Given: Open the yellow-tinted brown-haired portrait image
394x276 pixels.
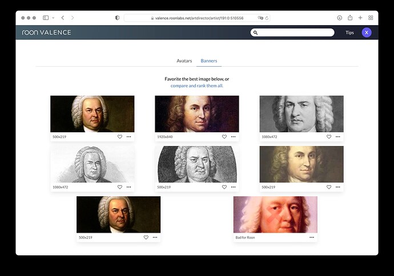Looking at the screenshot, I should coord(301,164).
